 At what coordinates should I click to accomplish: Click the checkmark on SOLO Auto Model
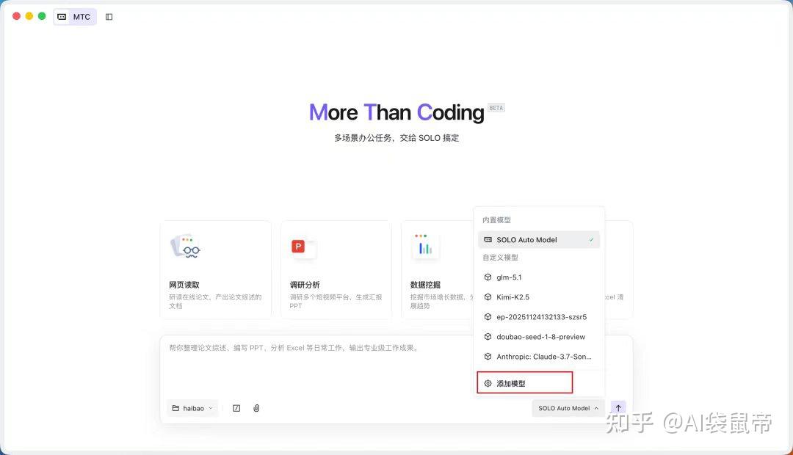591,240
